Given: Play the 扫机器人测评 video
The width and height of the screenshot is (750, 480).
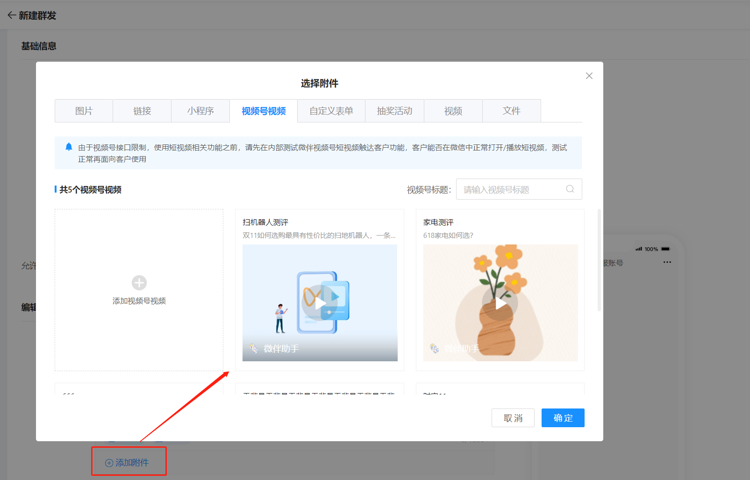Looking at the screenshot, I should 320,303.
